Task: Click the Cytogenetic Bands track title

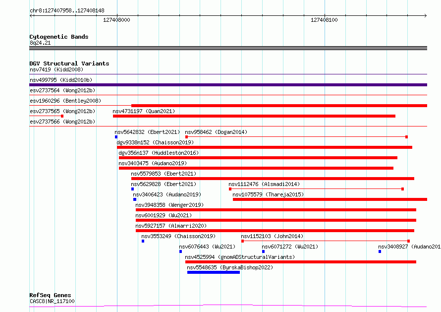Action: point(59,37)
